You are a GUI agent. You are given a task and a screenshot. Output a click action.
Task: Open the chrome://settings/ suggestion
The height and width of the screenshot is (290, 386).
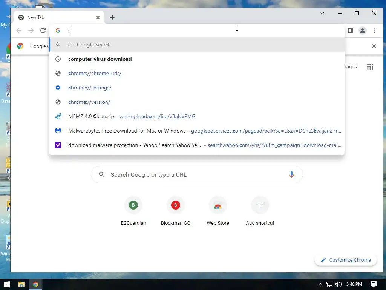click(197, 88)
